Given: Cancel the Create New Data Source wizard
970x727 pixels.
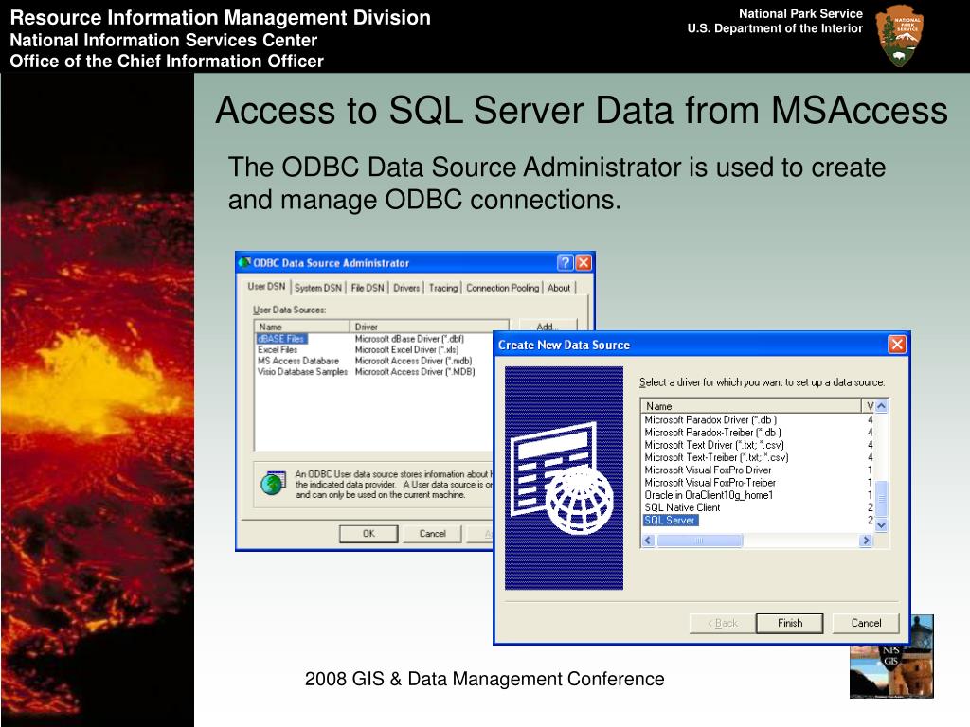Looking at the screenshot, I should pos(866,623).
